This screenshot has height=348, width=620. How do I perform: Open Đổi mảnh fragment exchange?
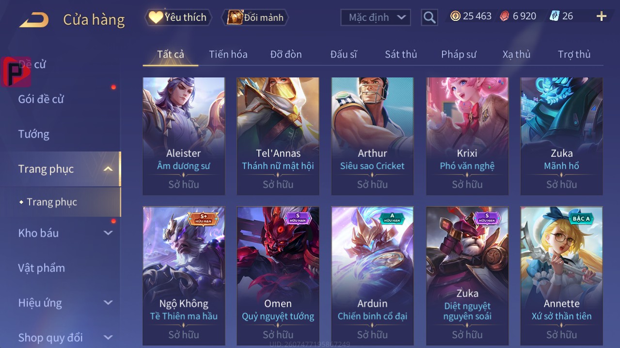click(255, 17)
